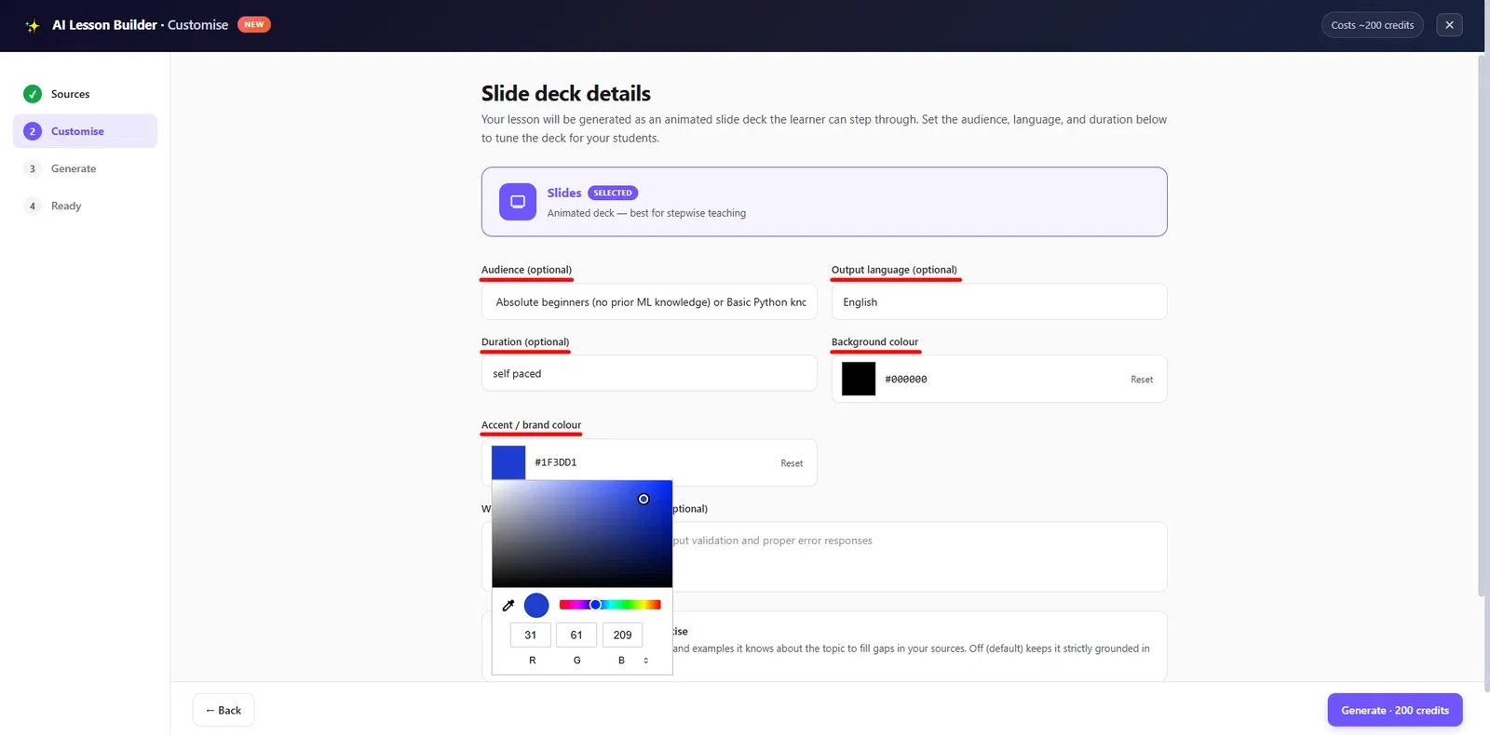
Task: Click the step 3 Generate number icon
Action: click(x=33, y=168)
